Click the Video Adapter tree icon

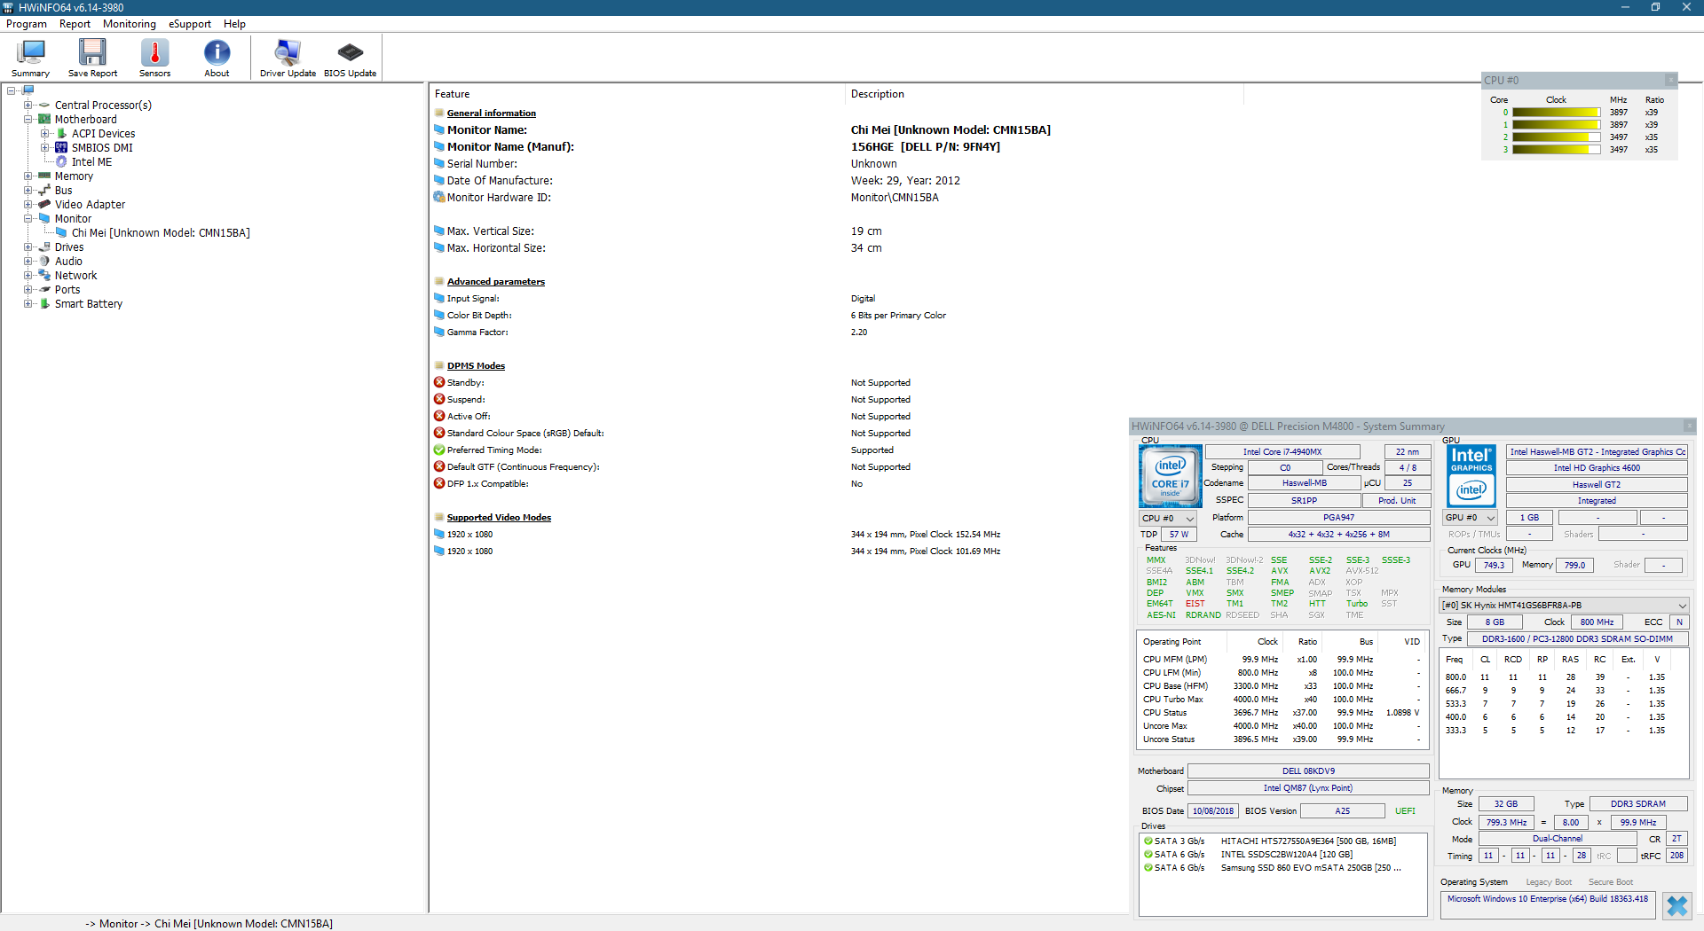(44, 204)
